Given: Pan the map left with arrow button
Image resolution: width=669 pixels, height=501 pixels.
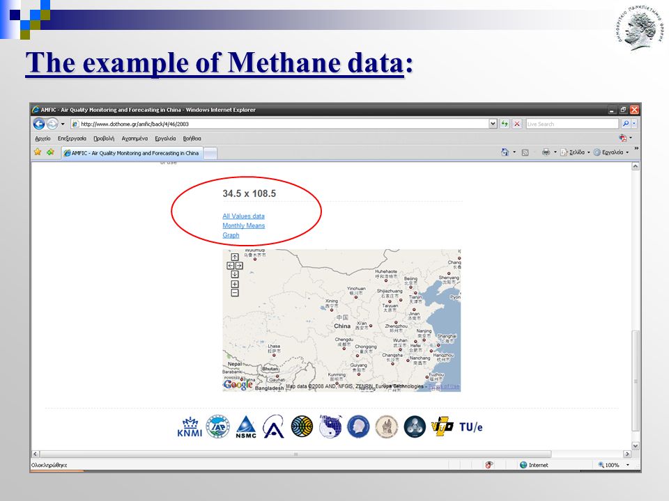Looking at the screenshot, I should tap(231, 265).
